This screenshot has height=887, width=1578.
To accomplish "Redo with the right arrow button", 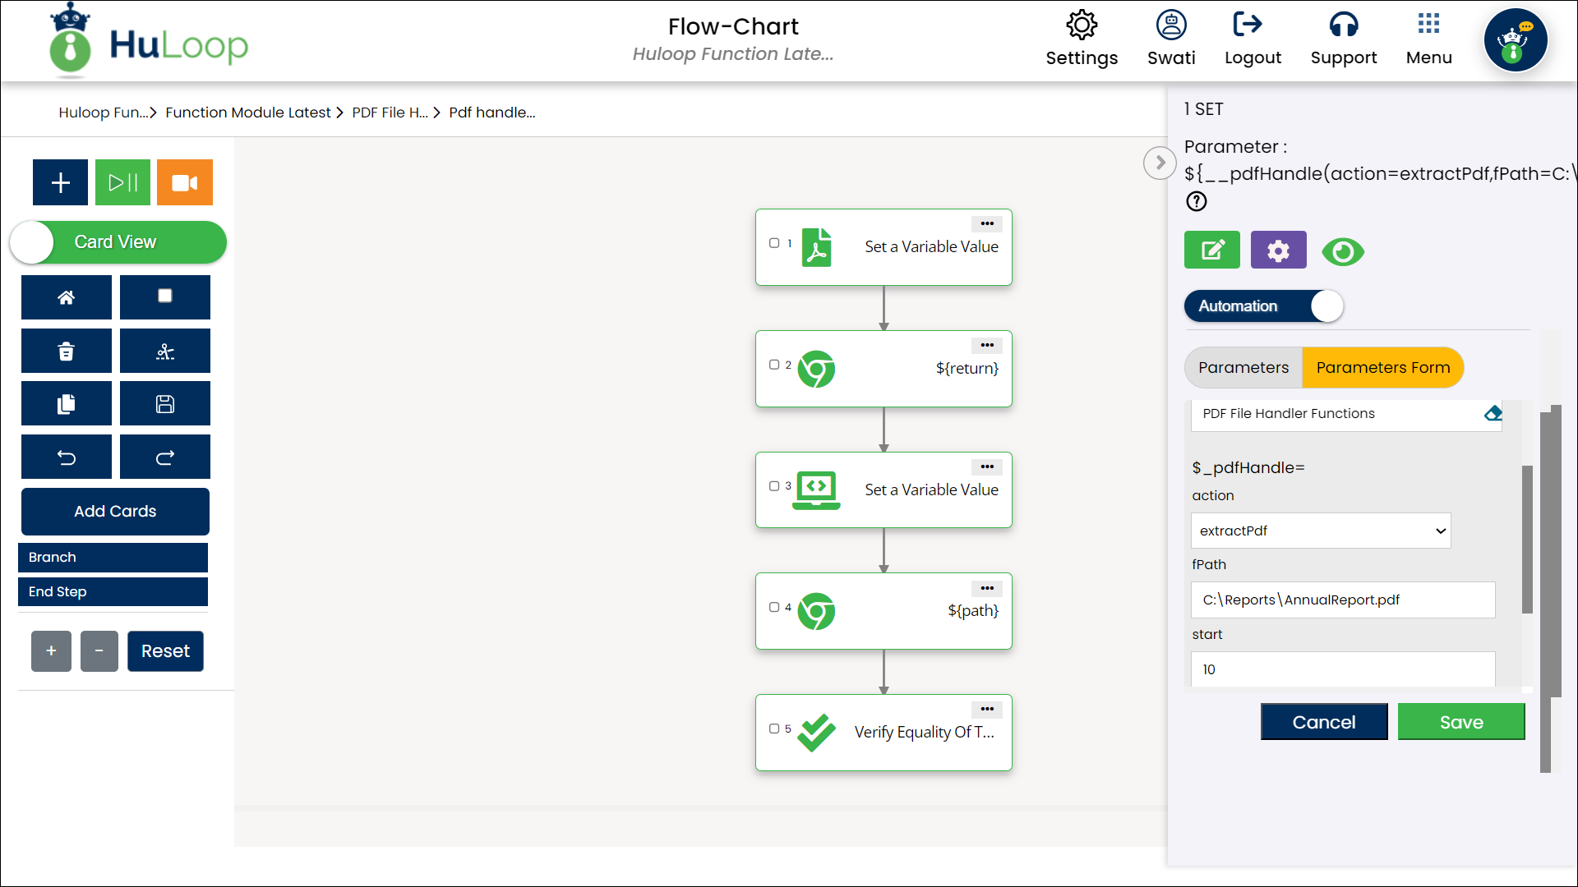I will [x=165, y=457].
